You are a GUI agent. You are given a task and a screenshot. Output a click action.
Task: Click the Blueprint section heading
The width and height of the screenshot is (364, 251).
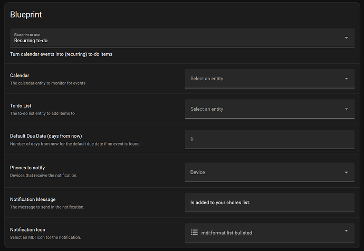(x=26, y=15)
